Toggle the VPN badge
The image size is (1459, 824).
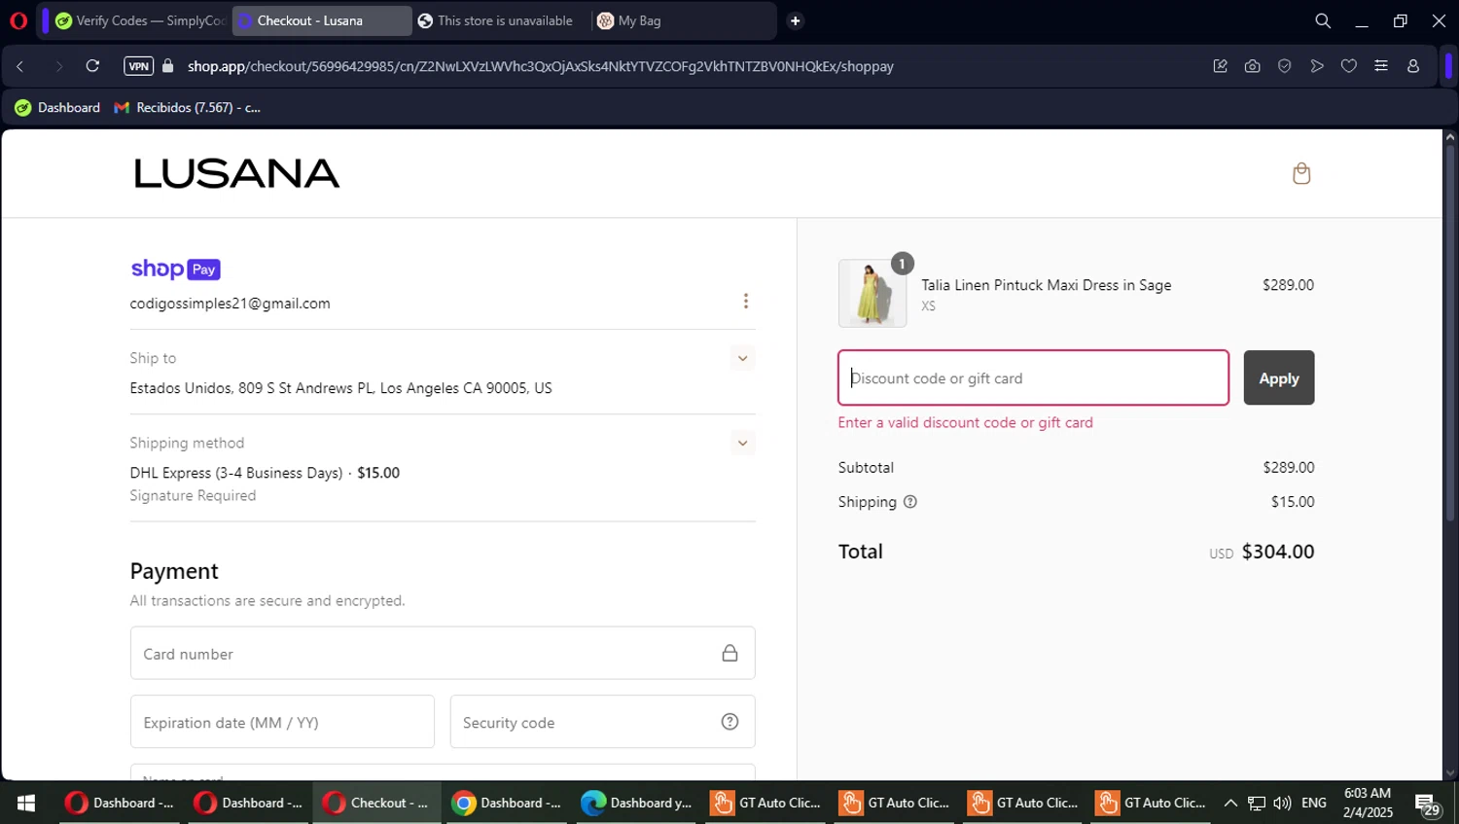click(x=138, y=66)
